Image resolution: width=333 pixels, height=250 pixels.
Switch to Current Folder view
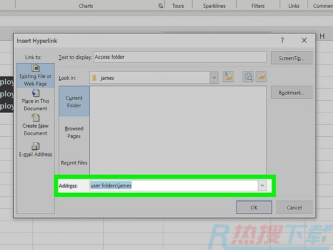point(74,101)
